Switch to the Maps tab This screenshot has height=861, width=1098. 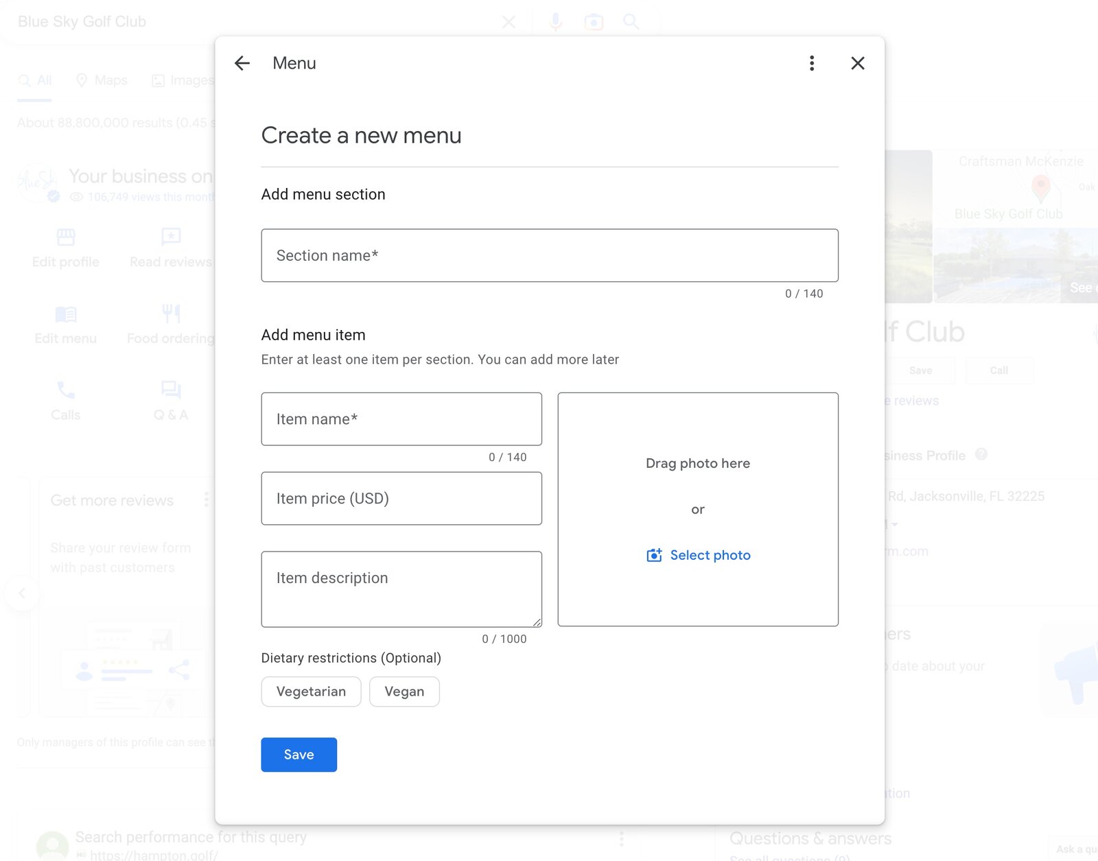(102, 80)
